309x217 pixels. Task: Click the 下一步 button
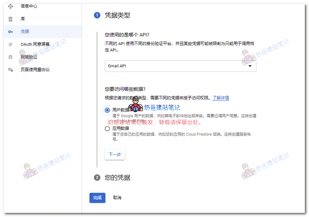point(114,154)
